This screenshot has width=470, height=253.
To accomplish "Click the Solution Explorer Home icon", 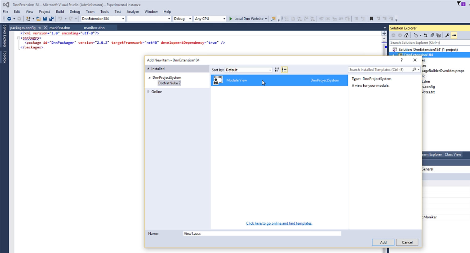I will tap(406, 35).
